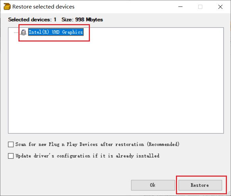The width and height of the screenshot is (231, 196).
Task: Click the Restore button
Action: [200, 185]
